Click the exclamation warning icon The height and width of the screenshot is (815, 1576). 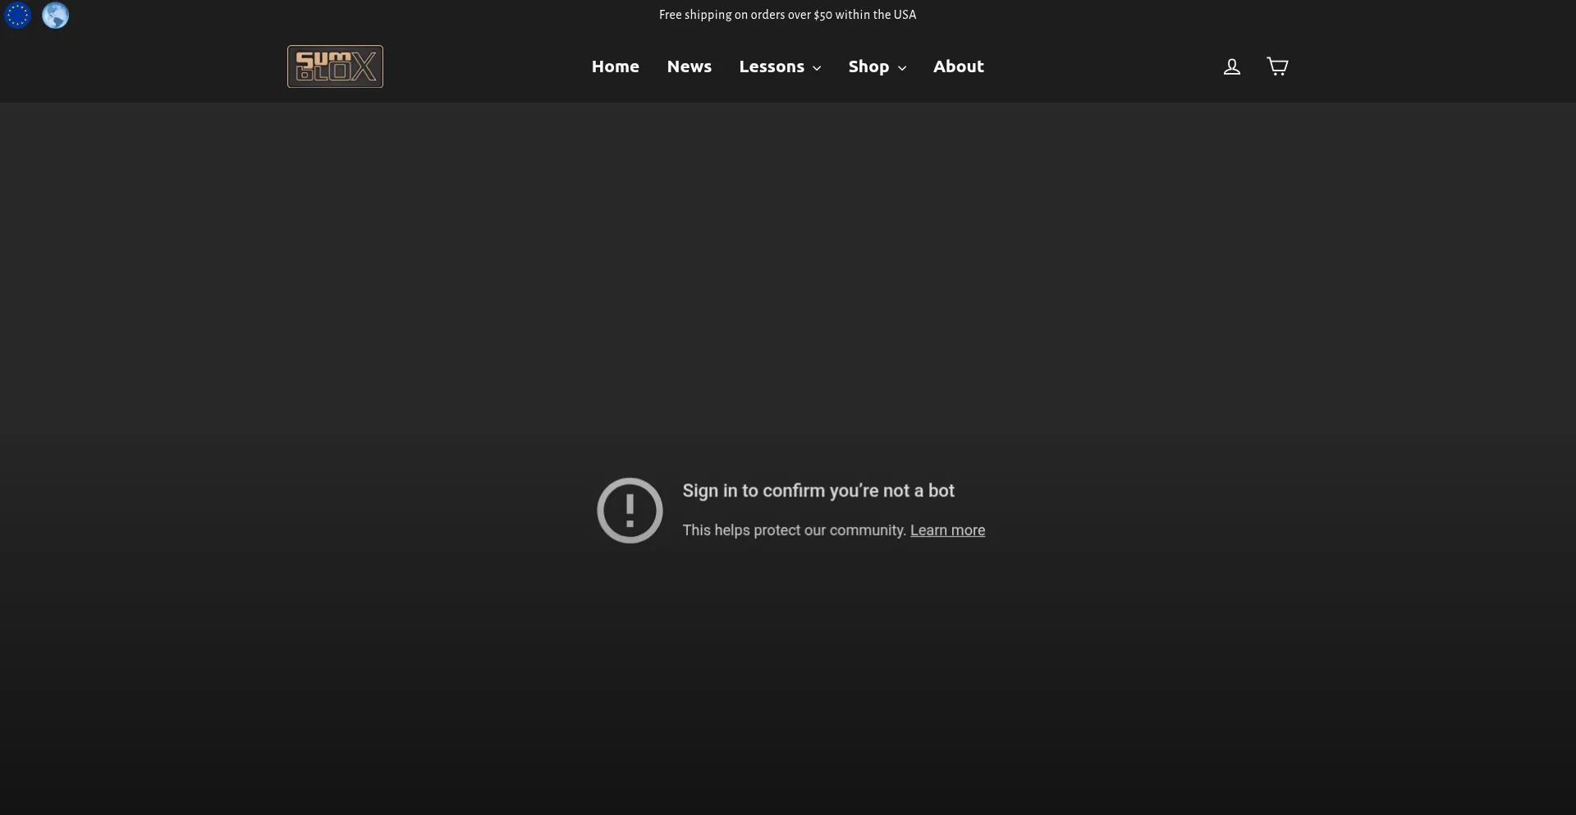point(630,511)
